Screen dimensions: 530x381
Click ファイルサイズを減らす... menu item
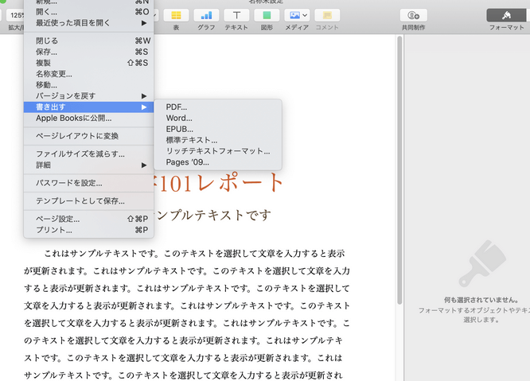[80, 154]
